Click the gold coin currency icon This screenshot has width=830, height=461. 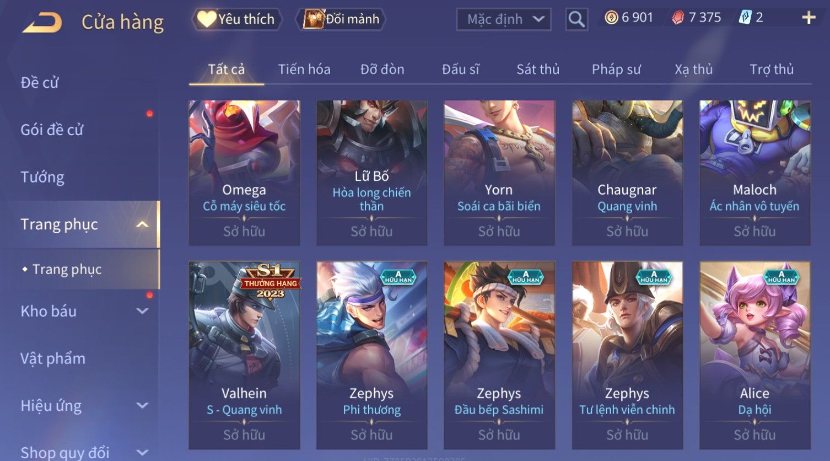click(611, 18)
